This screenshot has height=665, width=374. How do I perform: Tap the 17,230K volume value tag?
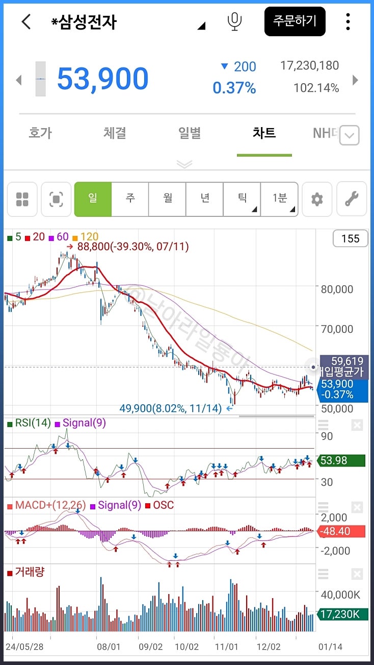pyautogui.click(x=342, y=614)
